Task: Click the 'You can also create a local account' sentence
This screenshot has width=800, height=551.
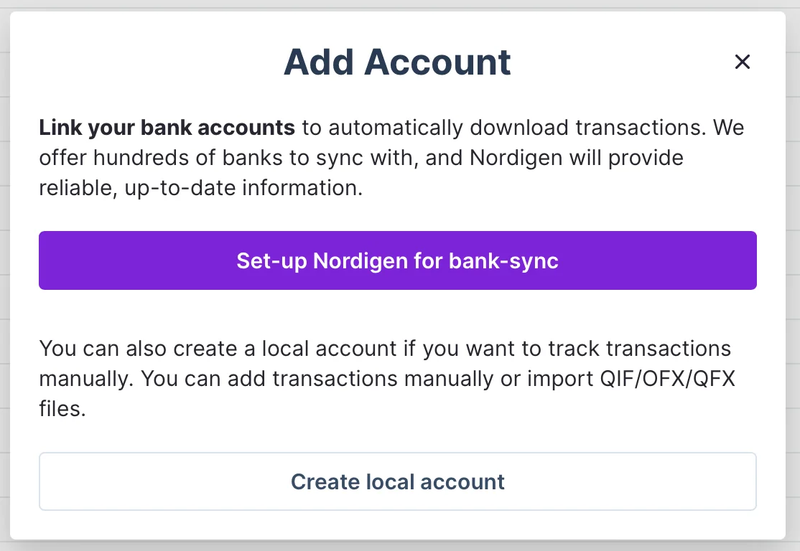Action: [x=218, y=349]
